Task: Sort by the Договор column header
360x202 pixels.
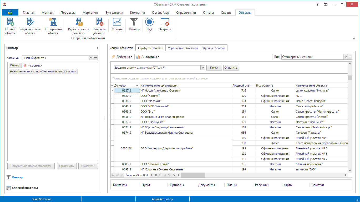Action: [126, 85]
